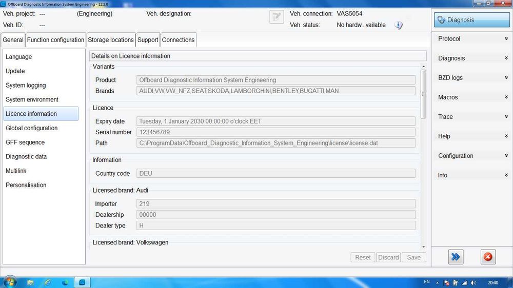Click the Save button
This screenshot has height=288, width=513.
(x=414, y=257)
